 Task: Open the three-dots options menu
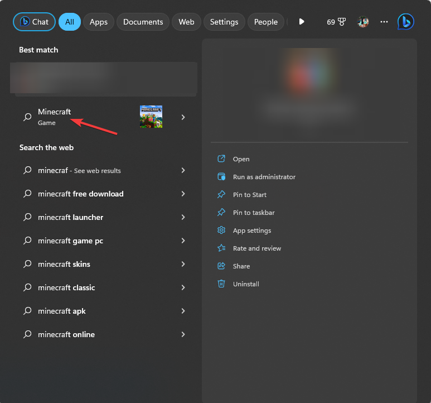tap(384, 22)
